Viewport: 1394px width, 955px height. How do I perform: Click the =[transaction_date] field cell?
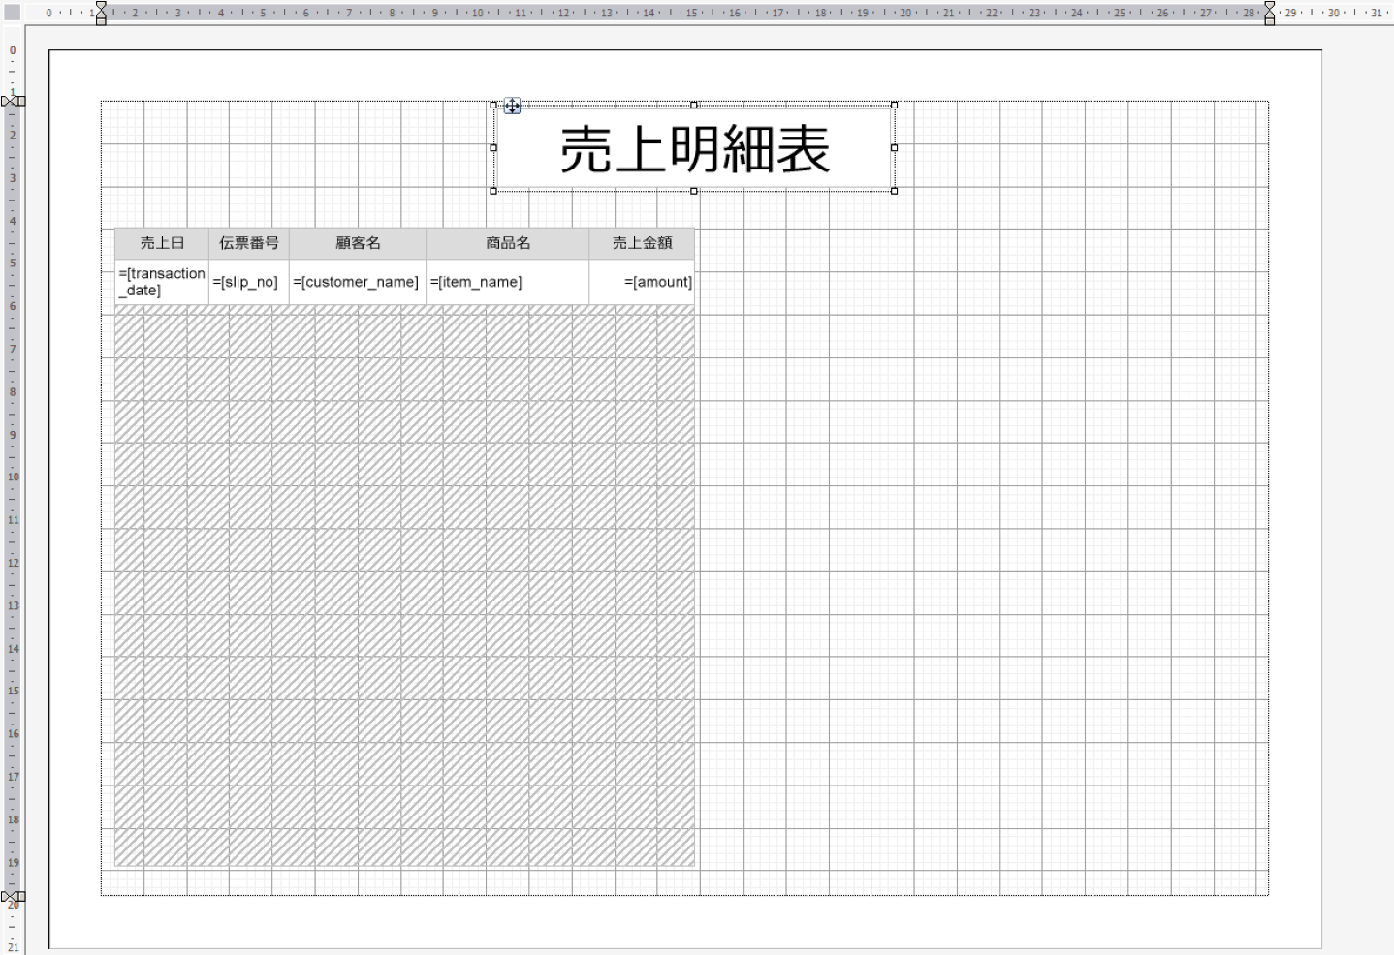[161, 282]
